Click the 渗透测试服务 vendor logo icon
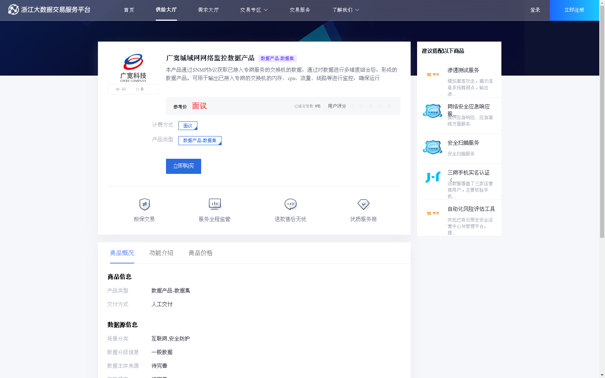Image resolution: width=605 pixels, height=378 pixels. [433, 74]
